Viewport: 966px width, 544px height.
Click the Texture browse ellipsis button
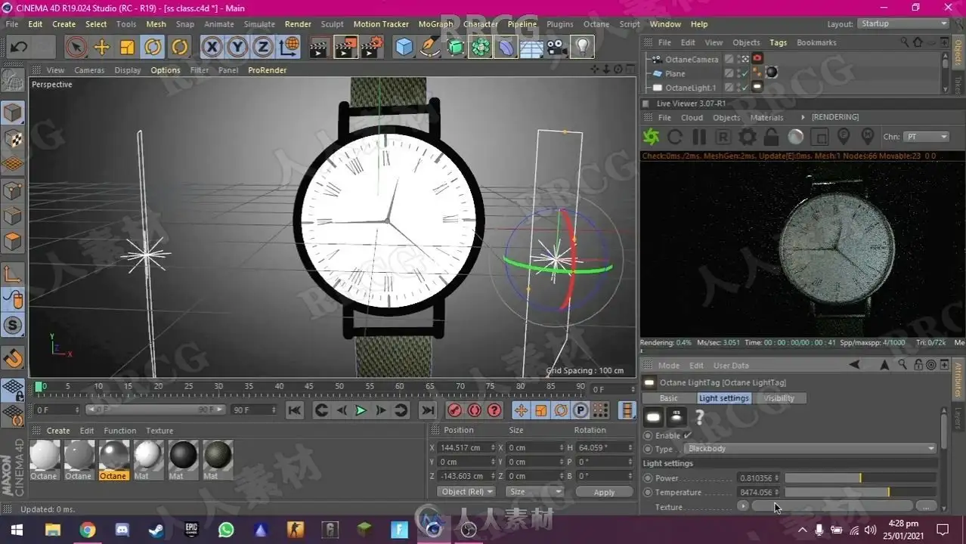point(926,506)
